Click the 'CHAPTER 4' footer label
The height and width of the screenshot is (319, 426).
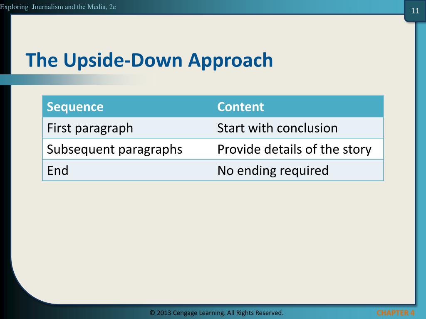pyautogui.click(x=395, y=313)
